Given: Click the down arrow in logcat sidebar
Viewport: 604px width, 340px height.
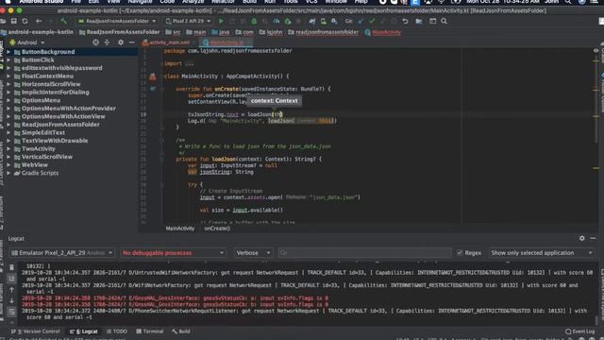Looking at the screenshot, I should point(12,300).
